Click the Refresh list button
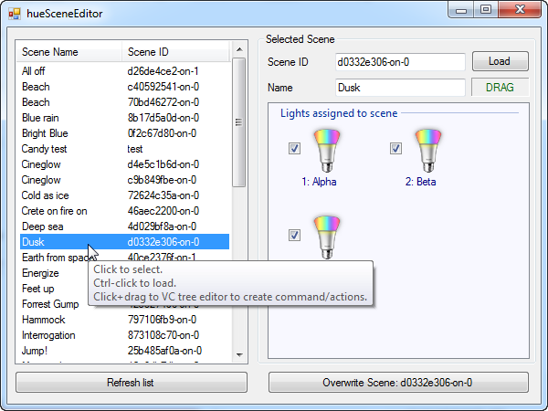 coord(132,383)
